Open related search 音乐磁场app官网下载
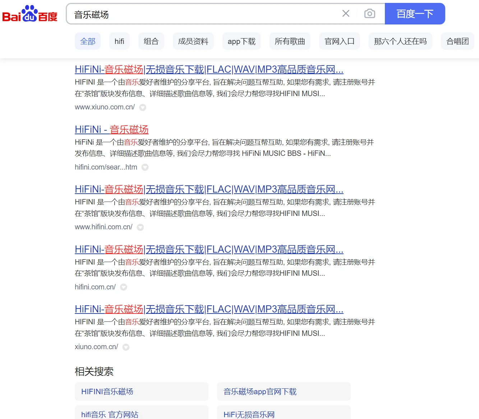Screen dimensions: 479x419 tap(284, 392)
